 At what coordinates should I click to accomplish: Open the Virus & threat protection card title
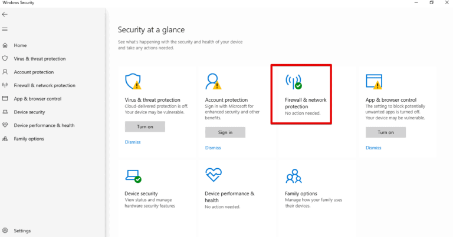click(153, 99)
